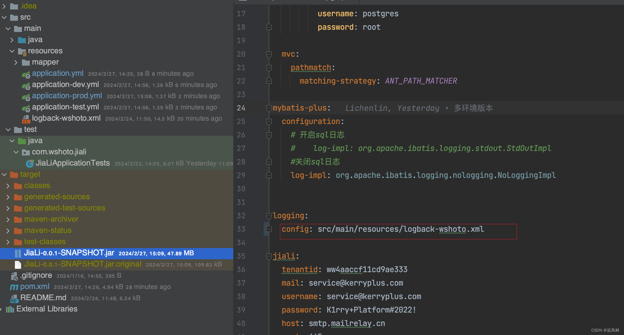
Task: Click line number 24 in gutter
Action: (x=241, y=108)
